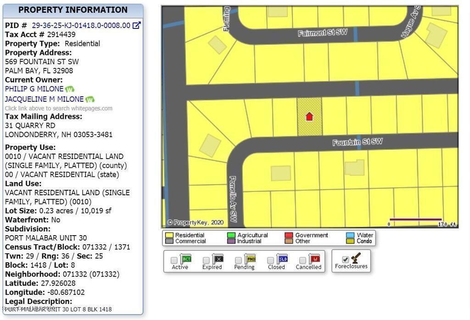Uncheck the Foreclosures checkbox

(345, 259)
